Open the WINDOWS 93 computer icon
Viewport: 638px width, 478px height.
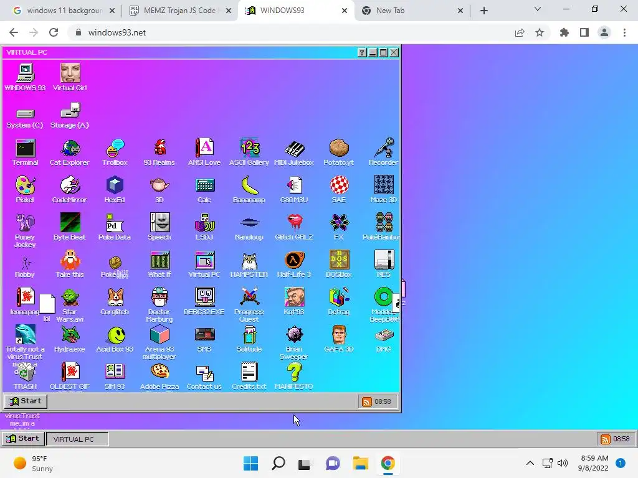point(25,78)
